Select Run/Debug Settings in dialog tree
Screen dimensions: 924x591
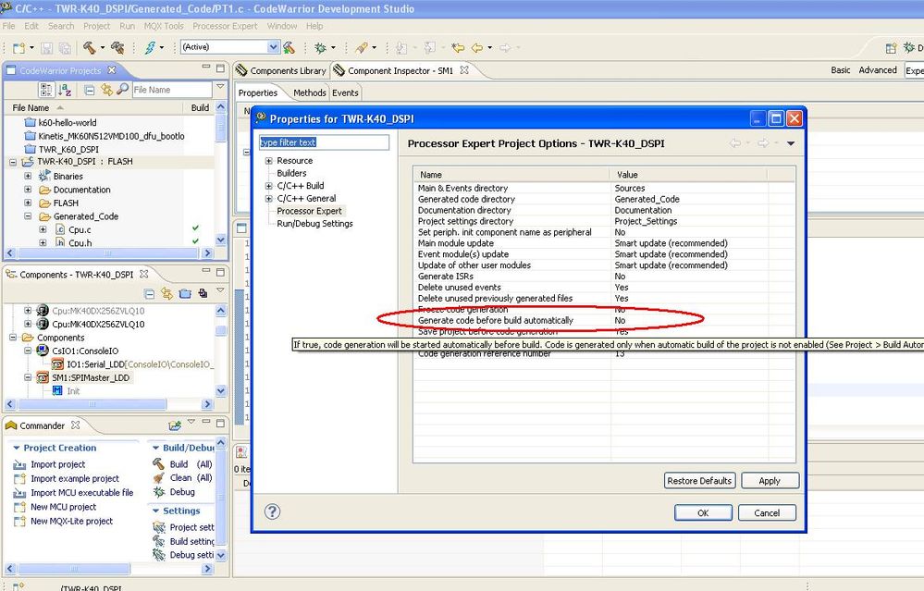314,224
